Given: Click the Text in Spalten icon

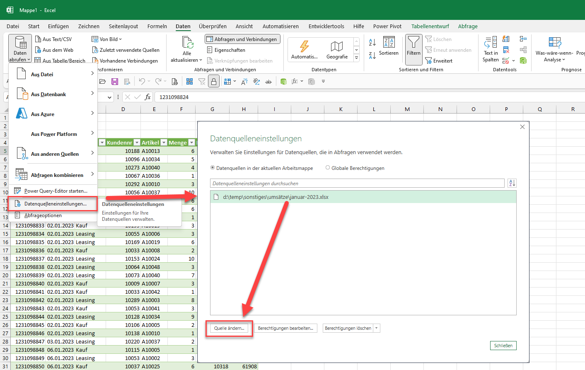Looking at the screenshot, I should coord(491,43).
